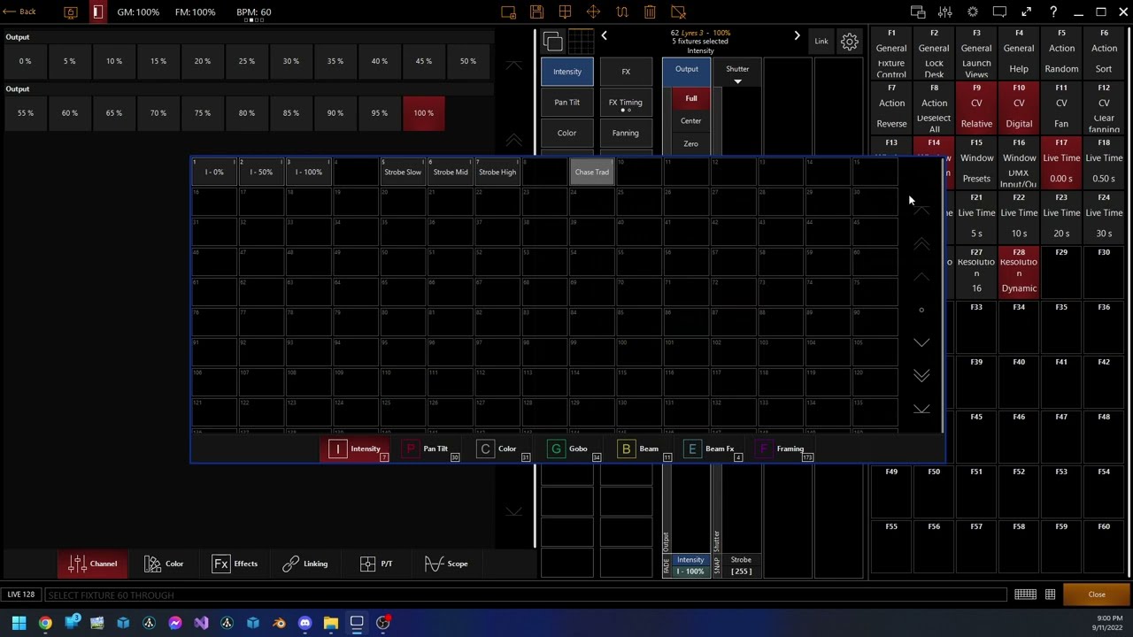Screen dimensions: 1133x637
Task: Switch to Color presets tab
Action: (496, 449)
